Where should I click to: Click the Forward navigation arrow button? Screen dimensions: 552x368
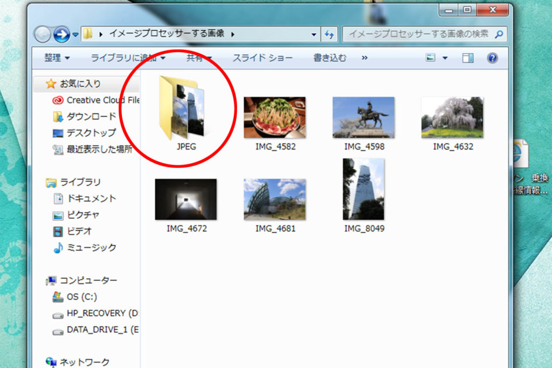[x=62, y=34]
